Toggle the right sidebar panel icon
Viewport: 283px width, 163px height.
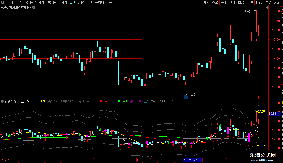266,8
